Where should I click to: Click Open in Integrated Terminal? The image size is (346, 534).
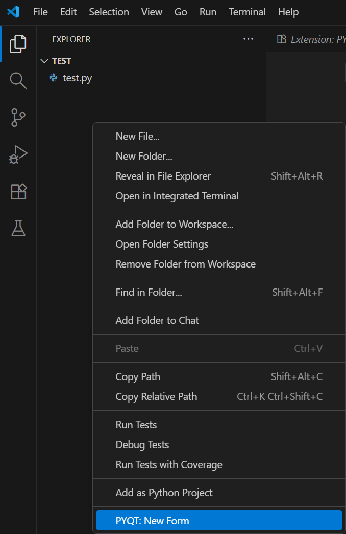pos(177,196)
